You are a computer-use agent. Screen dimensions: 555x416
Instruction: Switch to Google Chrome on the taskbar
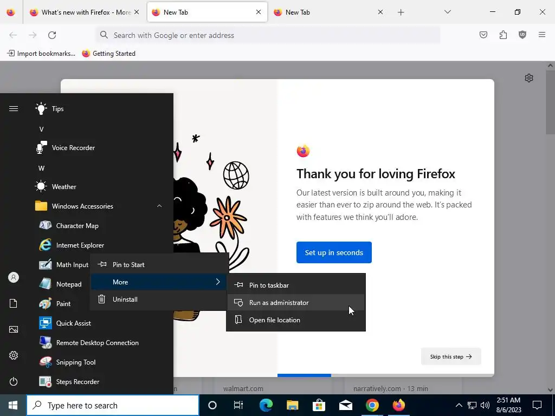point(372,405)
